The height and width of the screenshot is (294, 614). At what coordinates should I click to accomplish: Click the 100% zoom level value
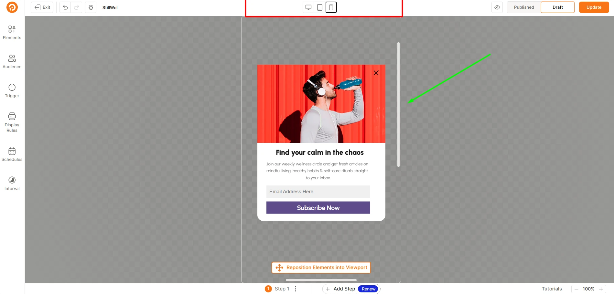tap(588, 289)
